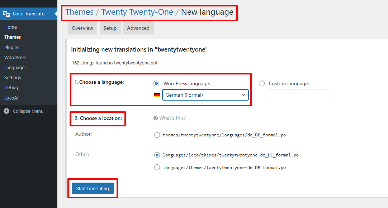
Task: Click the Collapse Menu arrow icon
Action: (7, 111)
